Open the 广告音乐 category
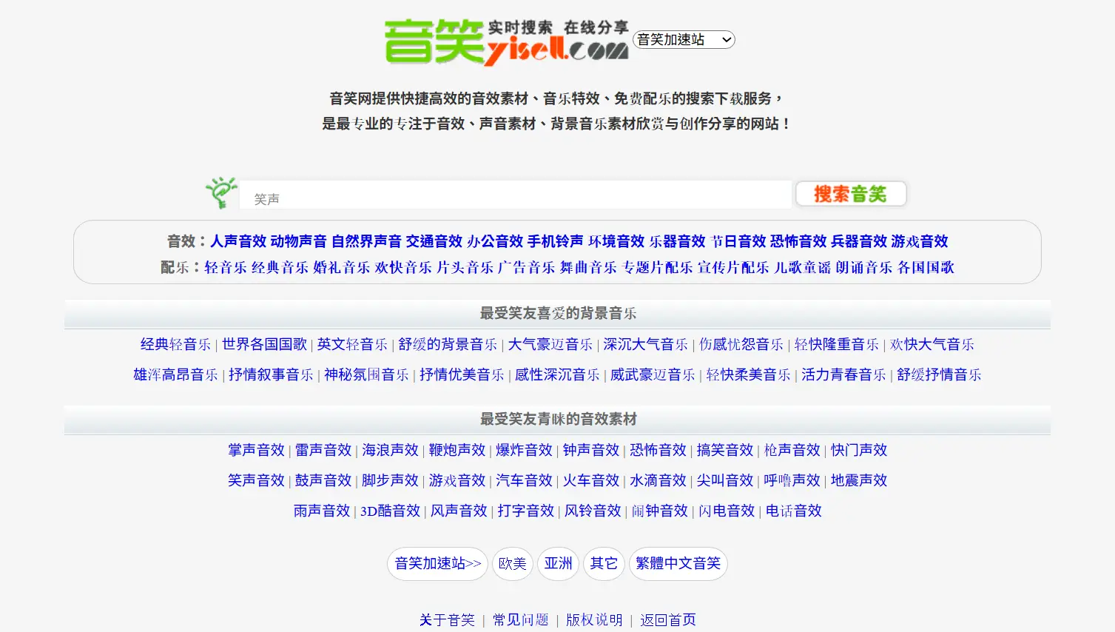Viewport: 1115px width, 632px height. pos(526,267)
